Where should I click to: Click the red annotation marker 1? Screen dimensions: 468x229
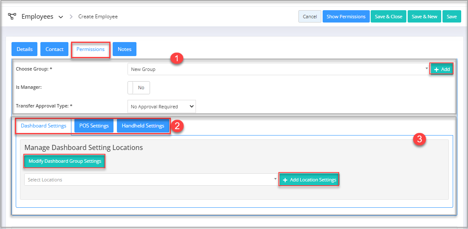[x=176, y=59]
